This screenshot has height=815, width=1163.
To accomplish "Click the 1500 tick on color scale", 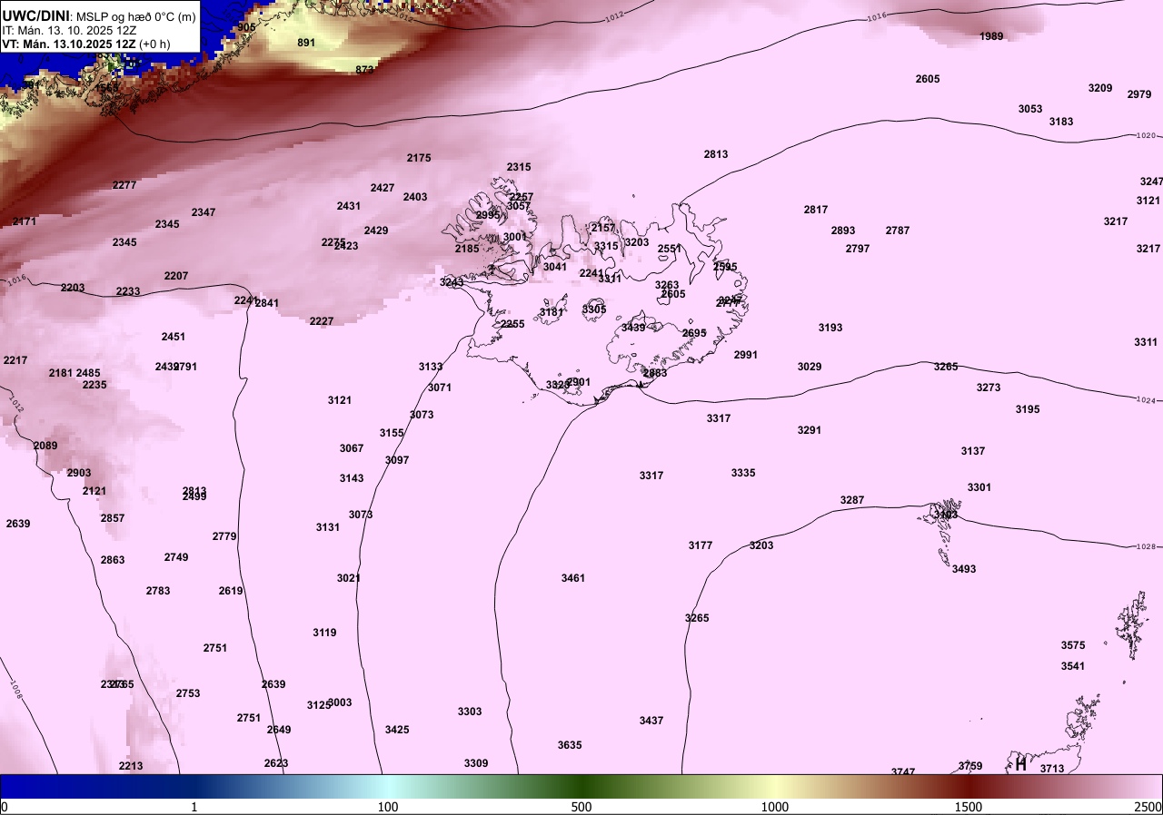I will click(x=969, y=807).
